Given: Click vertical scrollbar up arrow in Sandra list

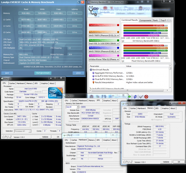Looking at the screenshot, I should click(x=170, y=66).
